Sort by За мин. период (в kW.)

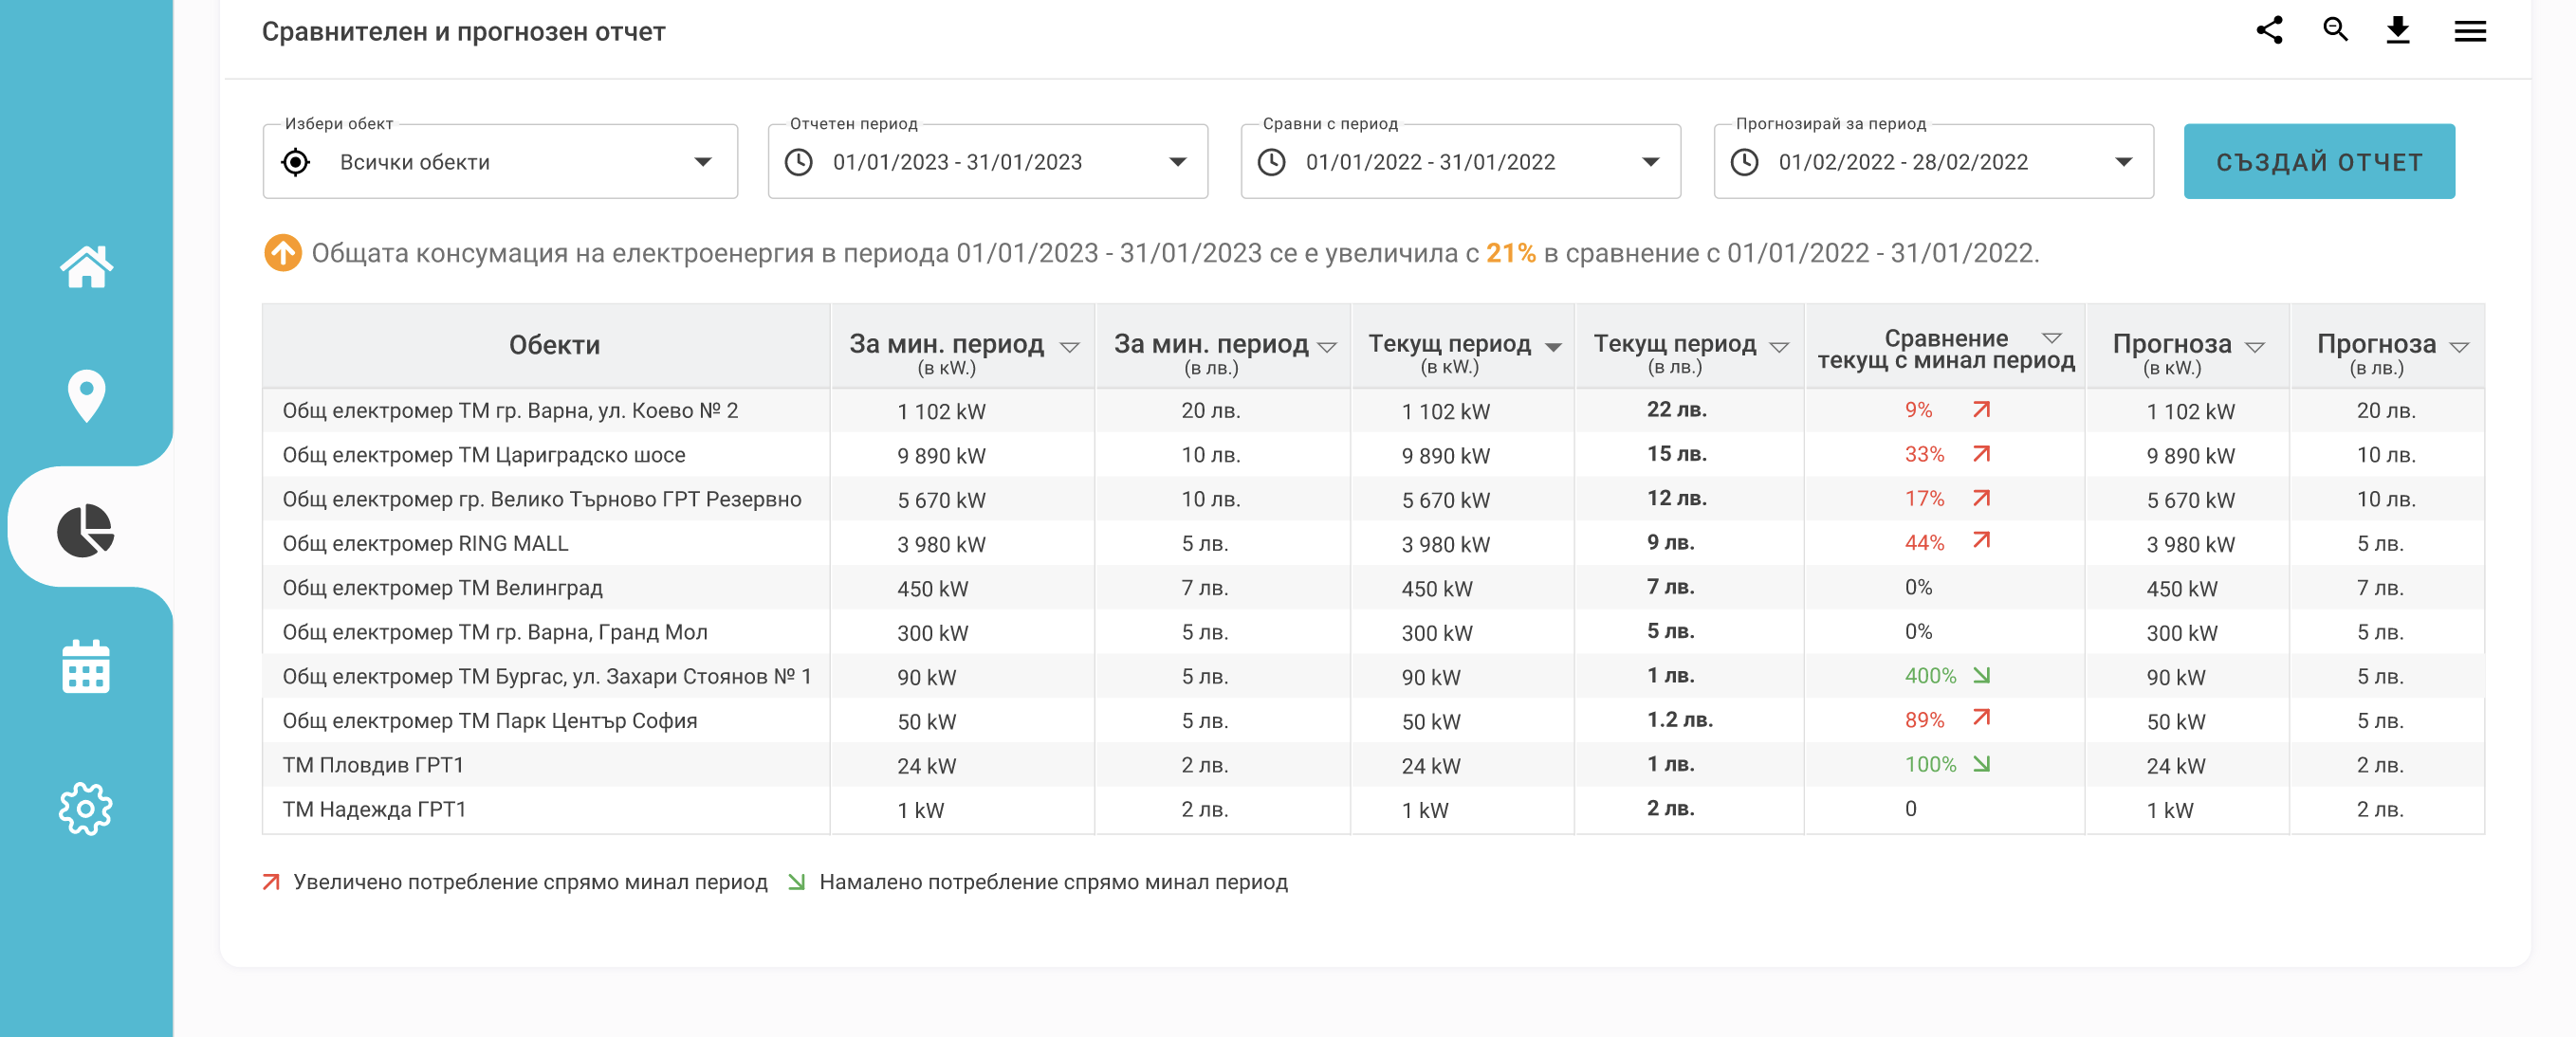point(1069,347)
